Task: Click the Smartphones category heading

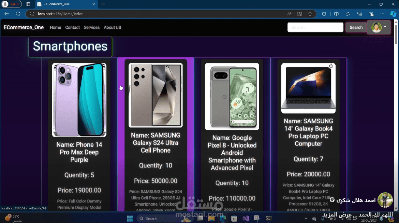Action: (x=70, y=47)
